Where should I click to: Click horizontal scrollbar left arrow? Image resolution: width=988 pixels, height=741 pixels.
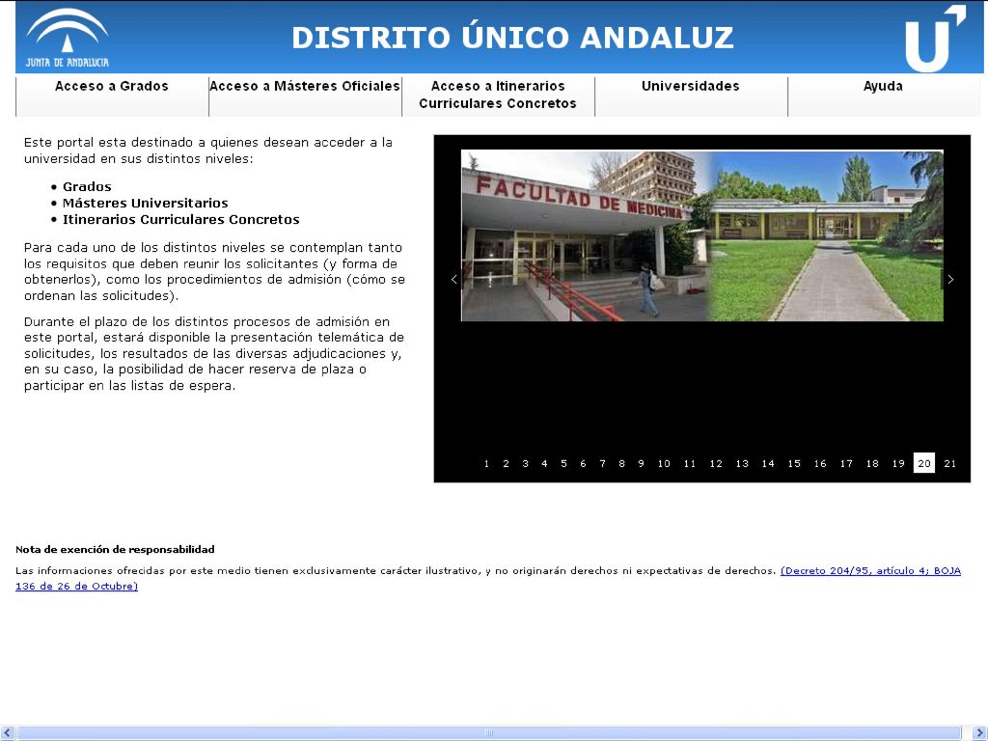[7, 733]
